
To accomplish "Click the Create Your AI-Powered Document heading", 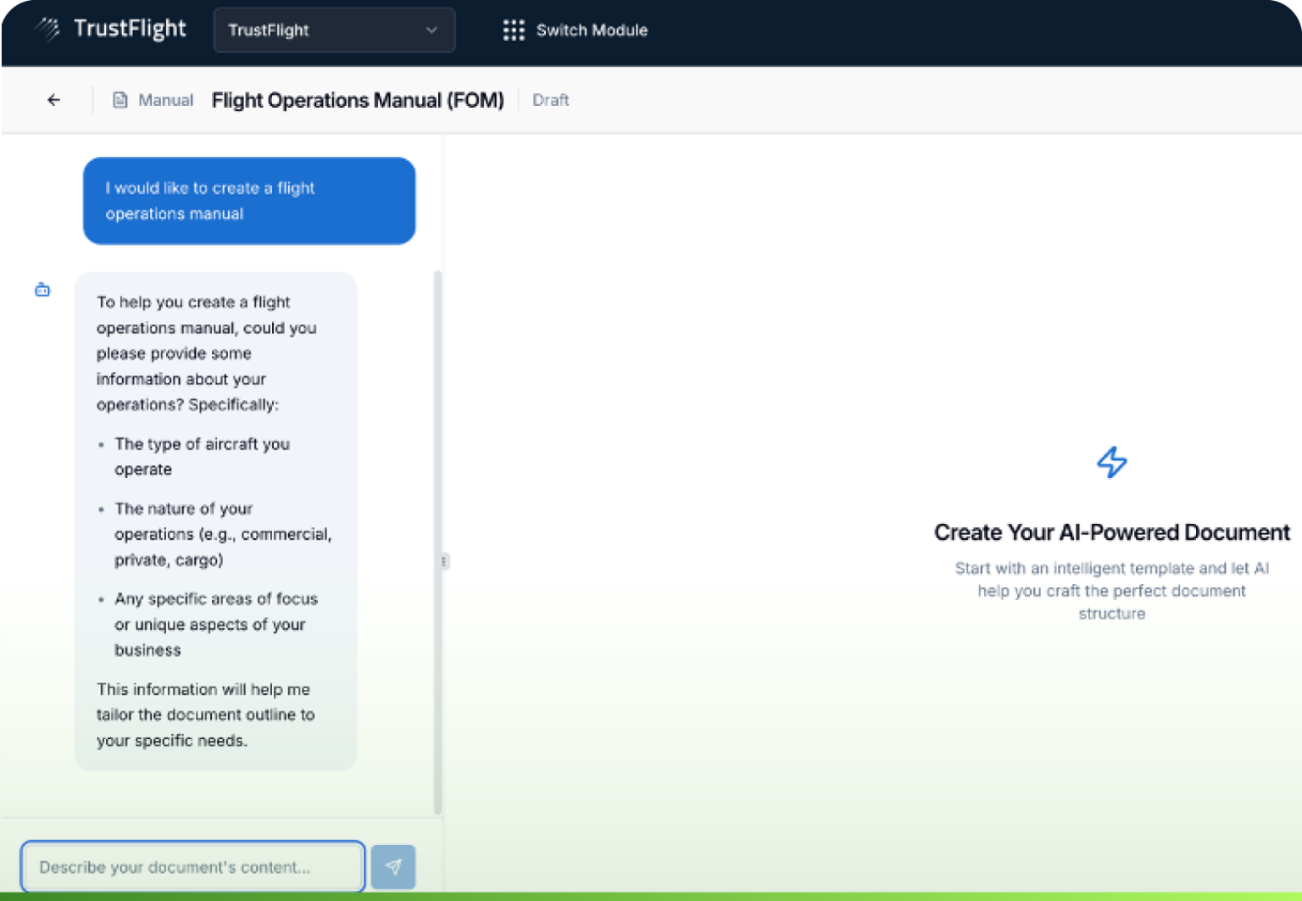I will [1111, 532].
